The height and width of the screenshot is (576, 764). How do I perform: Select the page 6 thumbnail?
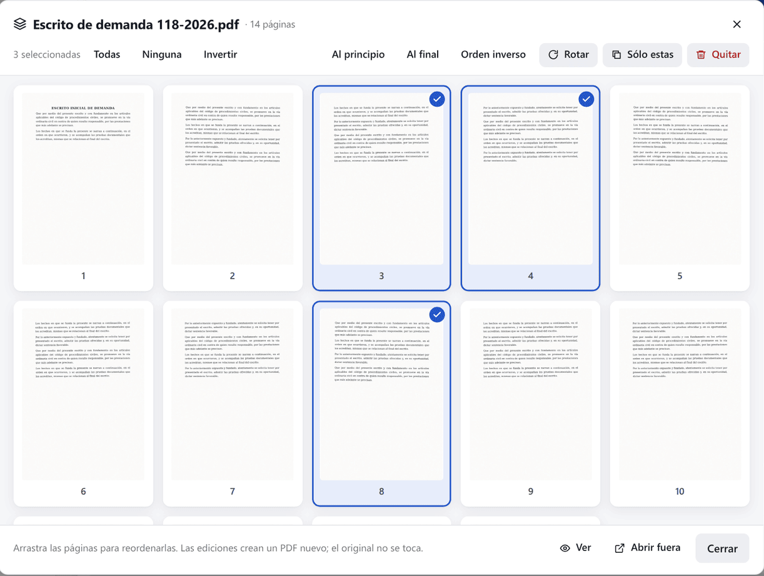click(83, 404)
